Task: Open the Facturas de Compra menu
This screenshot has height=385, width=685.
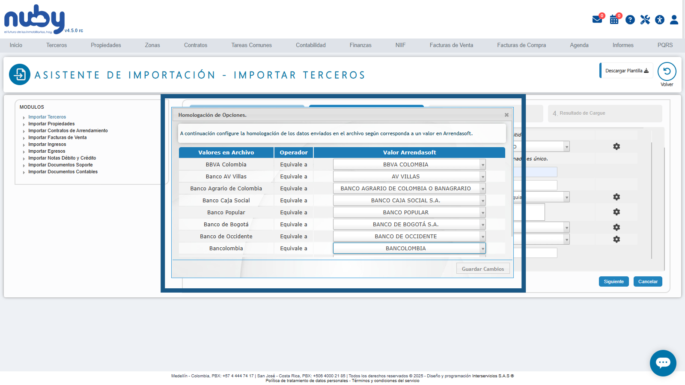Action: [521, 45]
